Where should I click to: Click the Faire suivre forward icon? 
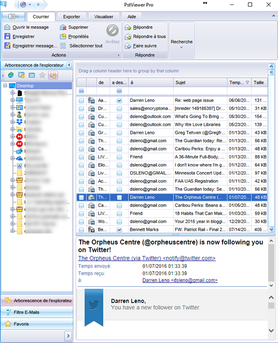point(128,46)
